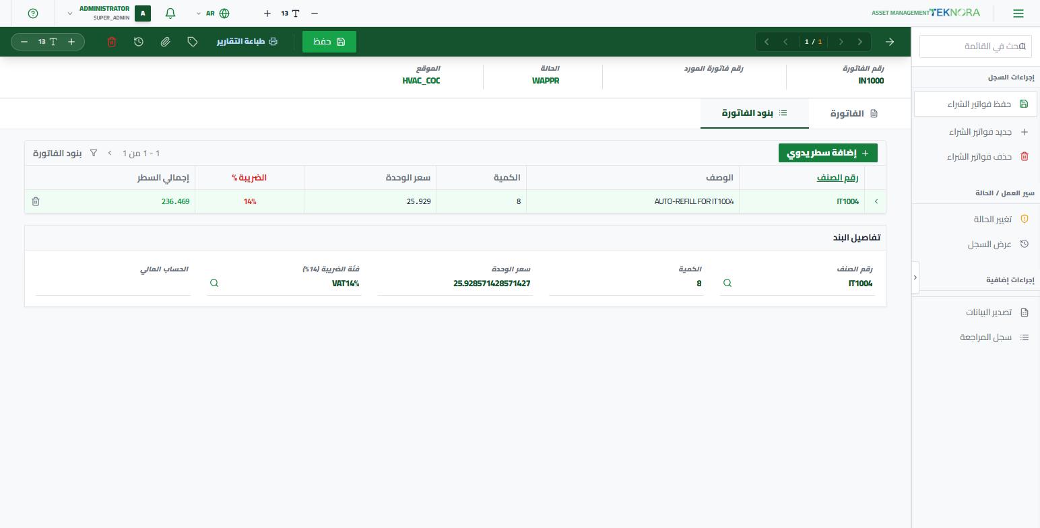Select جديد فواتير الشراء sidebar action
The width and height of the screenshot is (1040, 528).
click(x=975, y=132)
